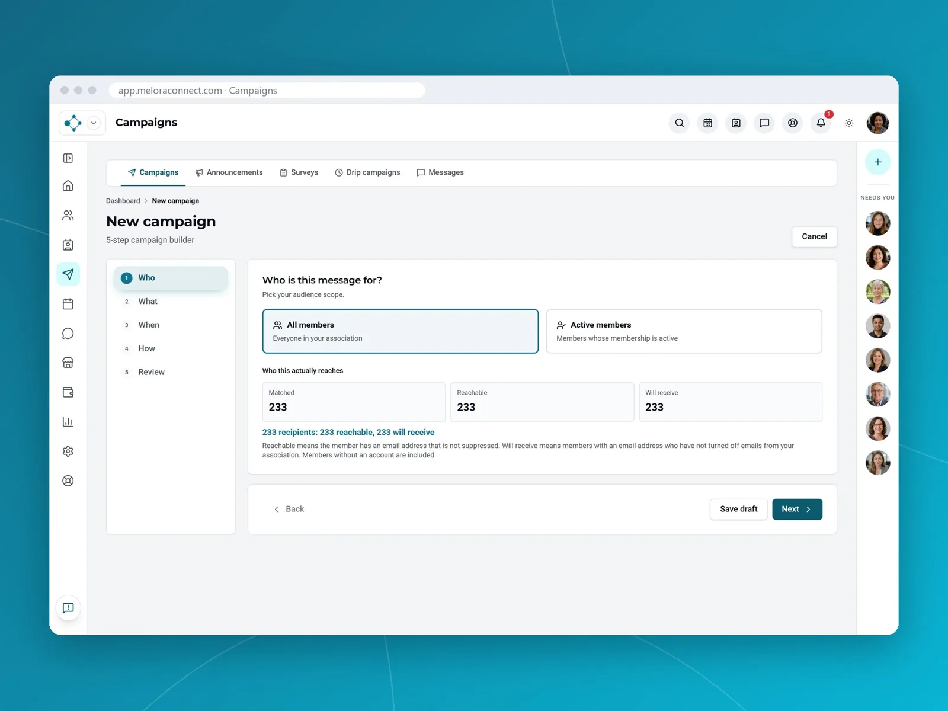
Task: Go to Home in the sidebar
Action: 68,186
